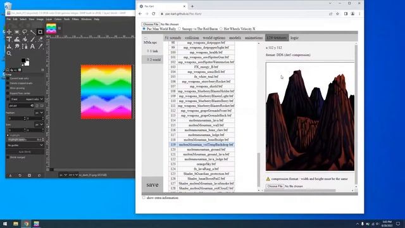Viewport: 405px width, 228px height.
Task: Select the Paintbrush tool in GIMP
Action: coord(32,39)
